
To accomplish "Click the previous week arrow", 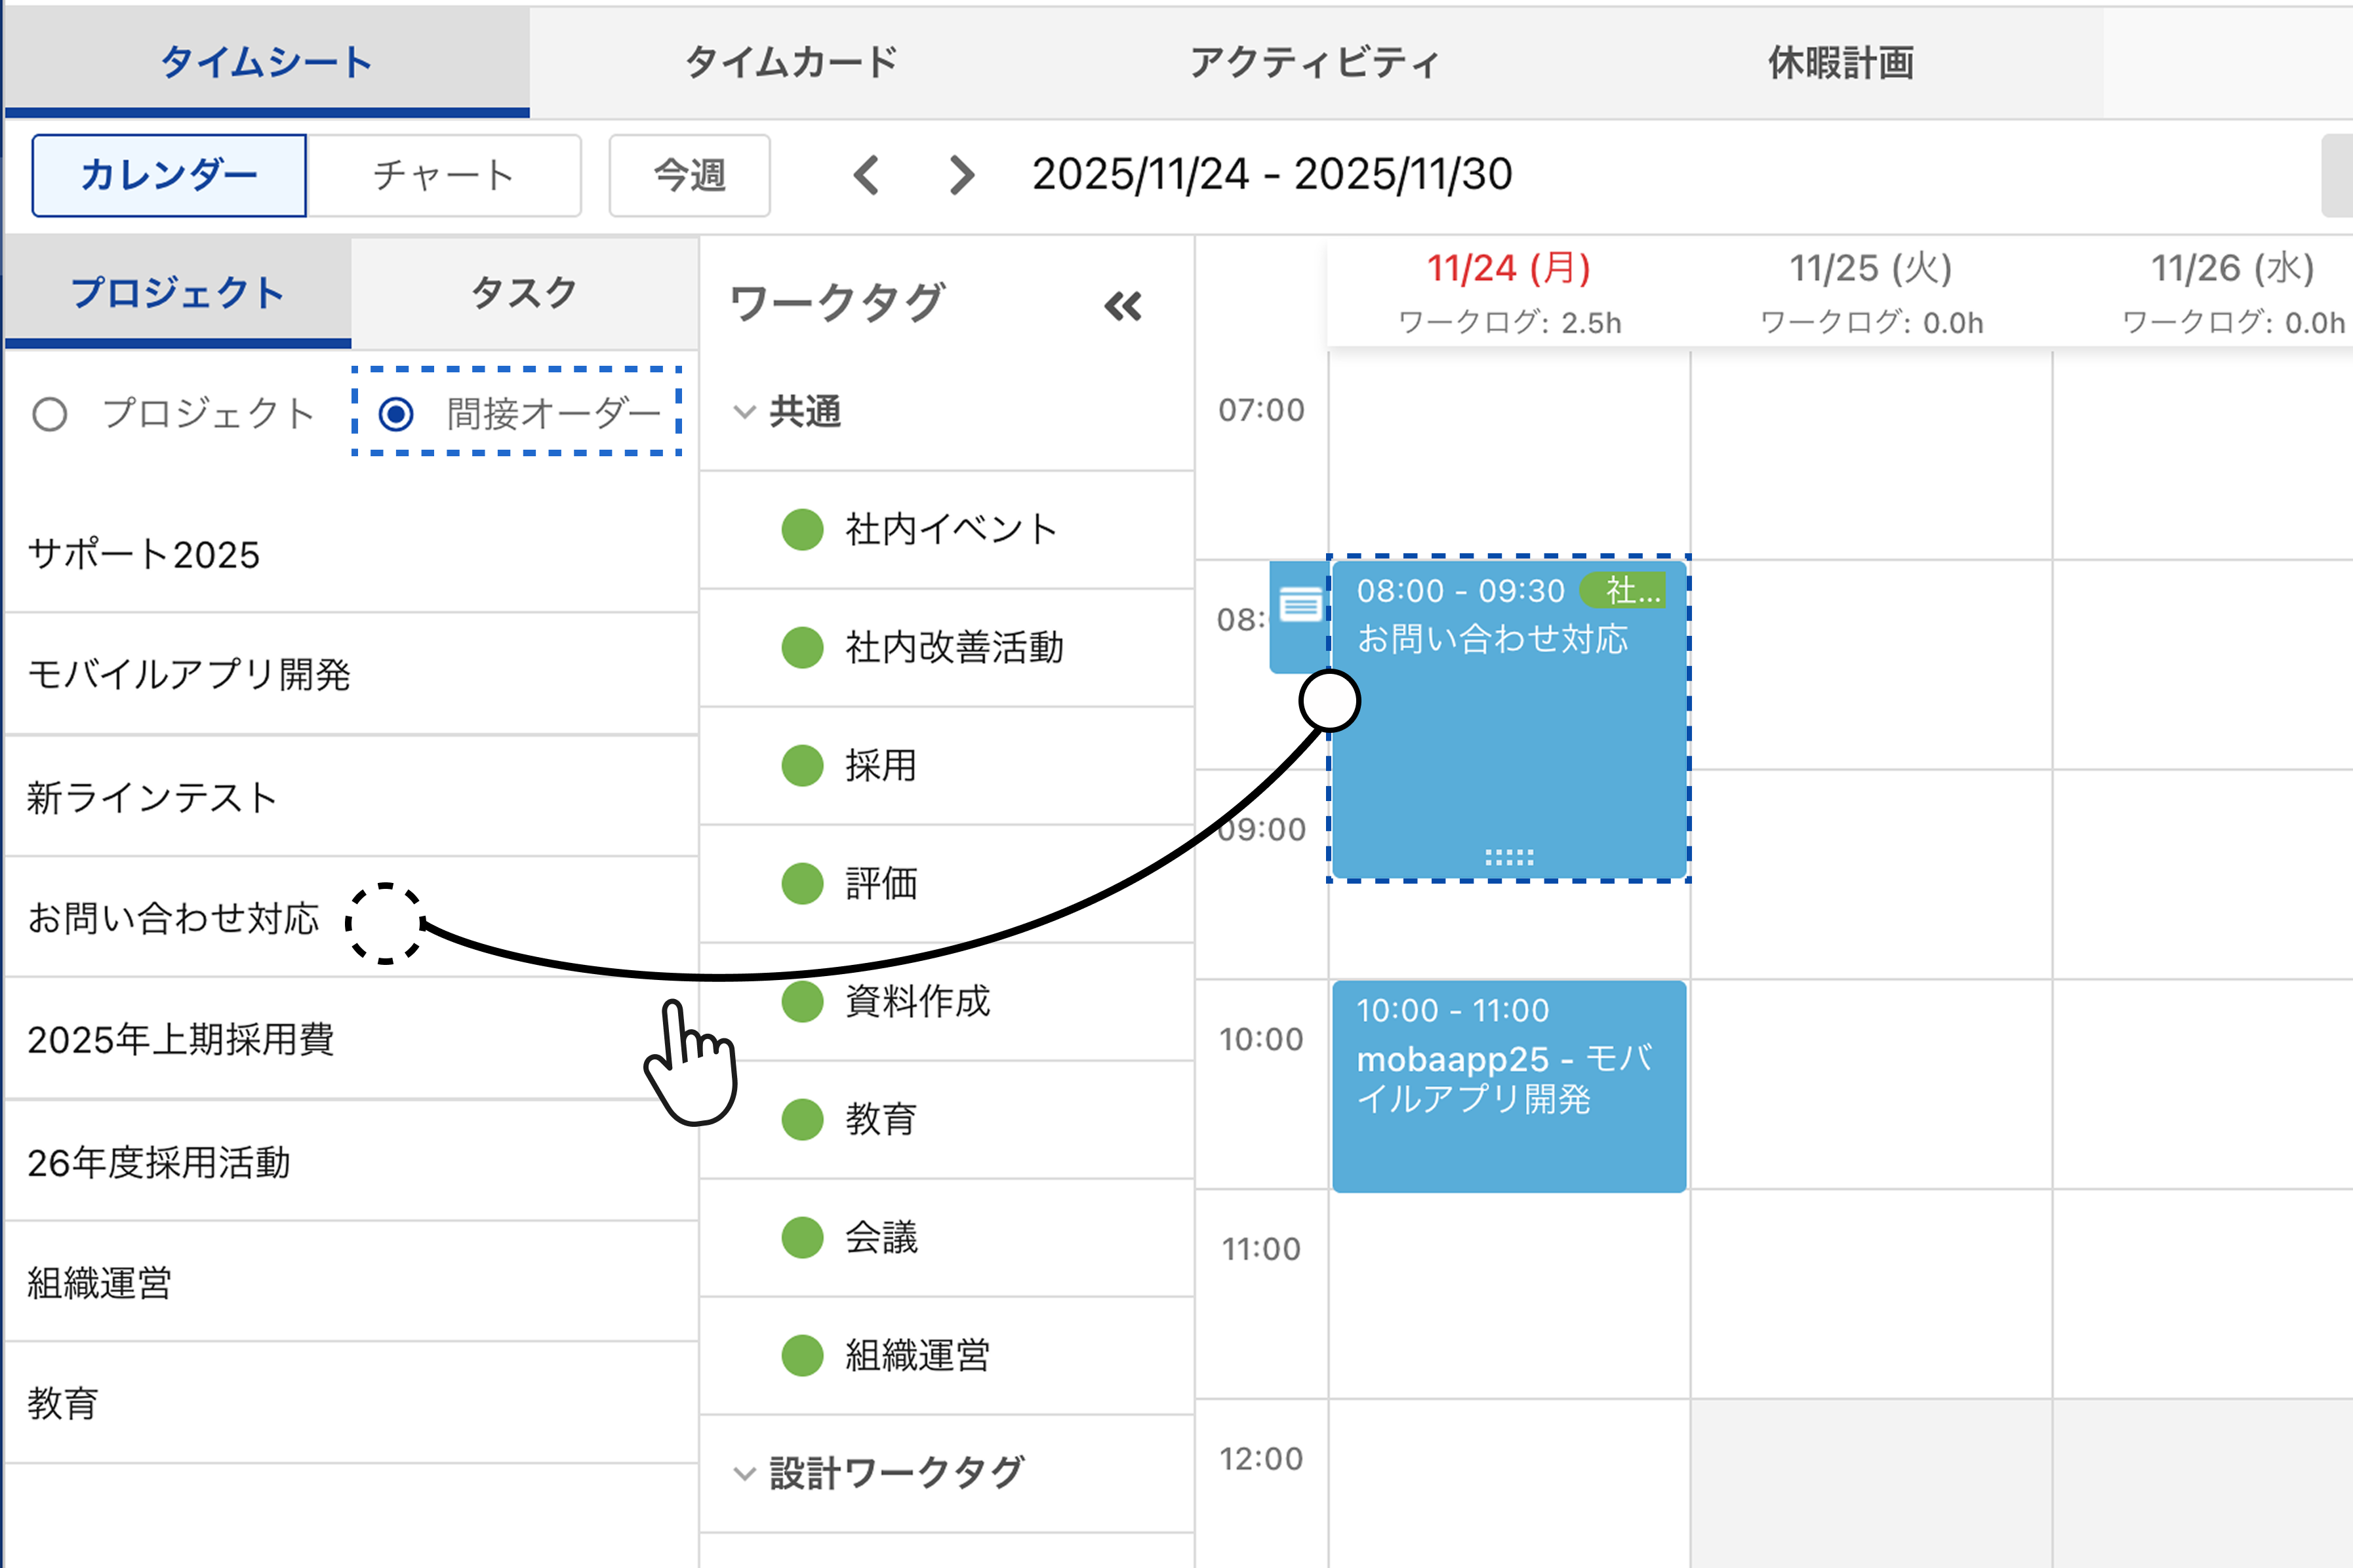I will click(x=866, y=175).
